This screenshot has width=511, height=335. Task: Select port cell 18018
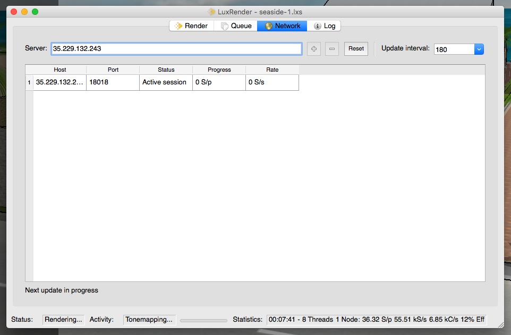pos(113,82)
